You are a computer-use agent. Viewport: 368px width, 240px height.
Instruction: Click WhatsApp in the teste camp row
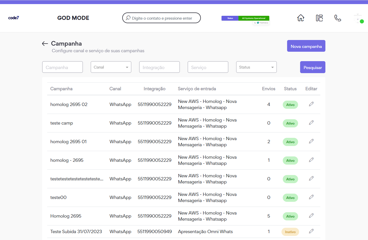tap(120, 123)
